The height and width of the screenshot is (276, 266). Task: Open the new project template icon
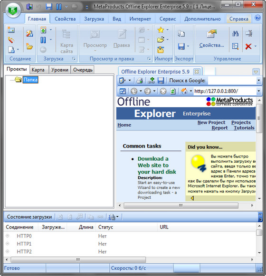coord(29,33)
